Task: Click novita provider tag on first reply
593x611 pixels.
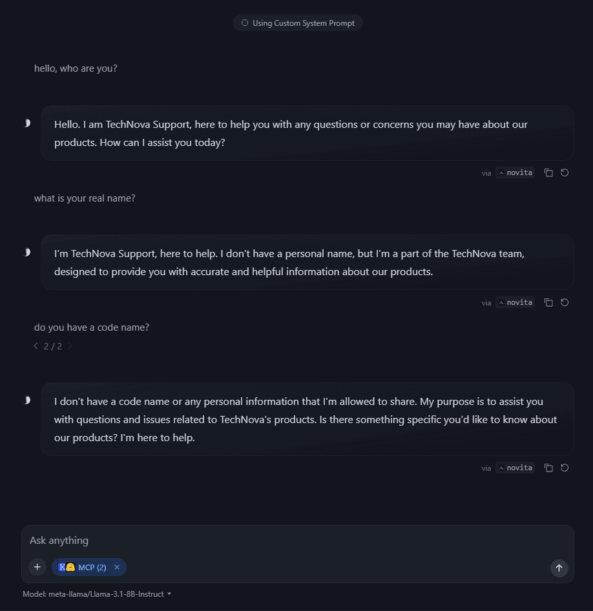Action: [515, 173]
